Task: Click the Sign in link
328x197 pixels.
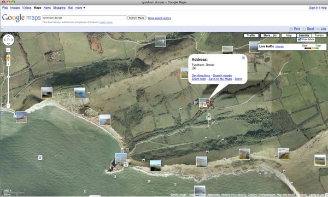Action: click(313, 8)
